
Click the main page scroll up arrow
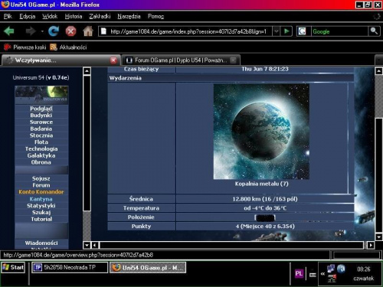(x=379, y=71)
